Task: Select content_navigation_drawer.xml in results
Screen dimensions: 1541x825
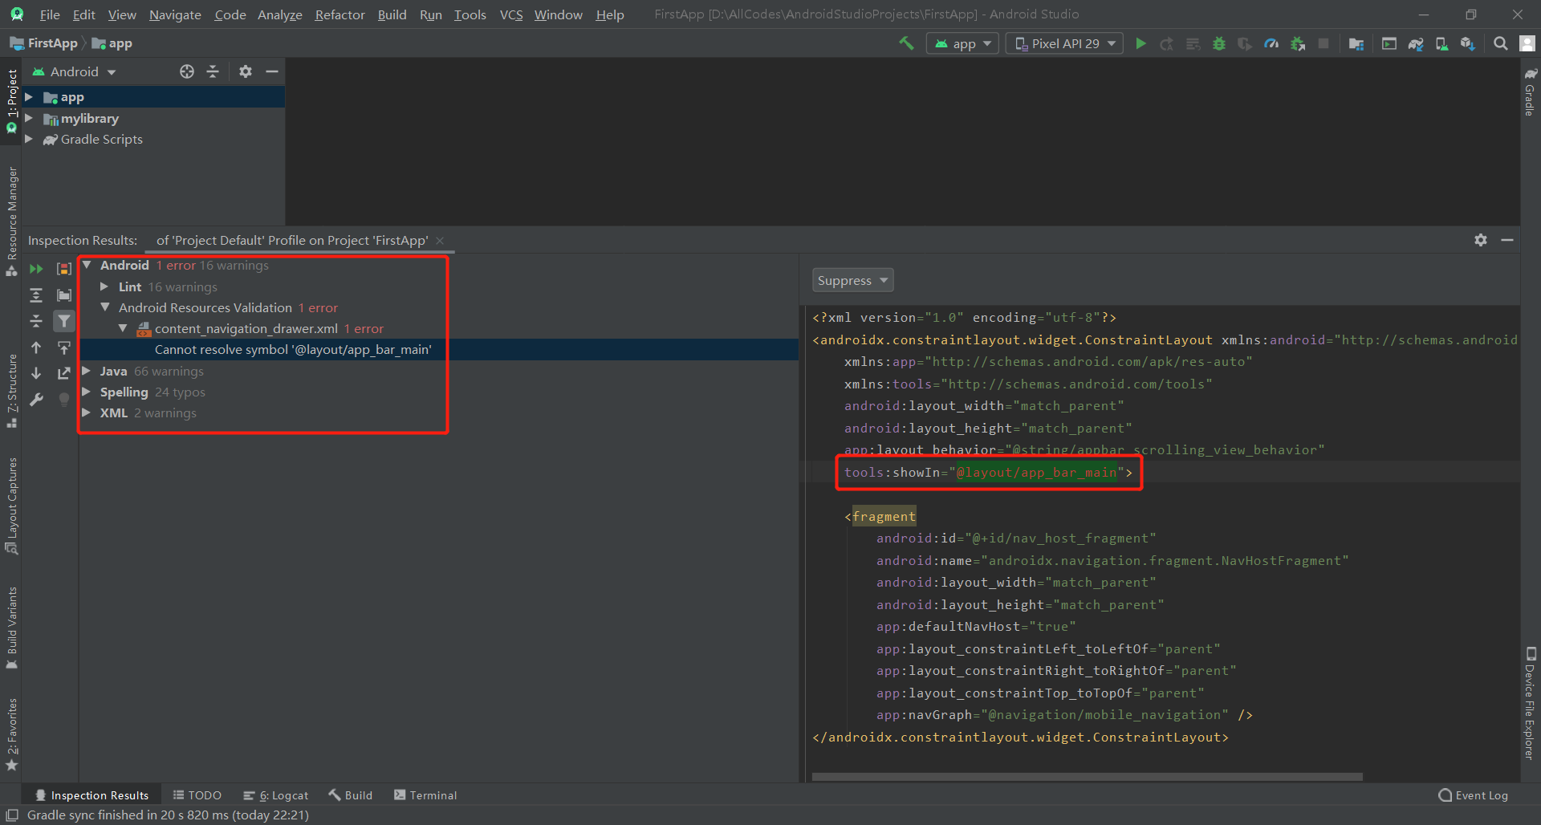Action: [246, 328]
